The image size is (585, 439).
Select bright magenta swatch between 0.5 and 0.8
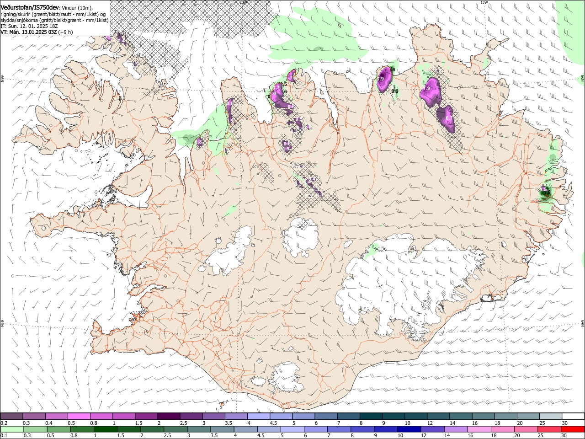pyautogui.click(x=79, y=416)
